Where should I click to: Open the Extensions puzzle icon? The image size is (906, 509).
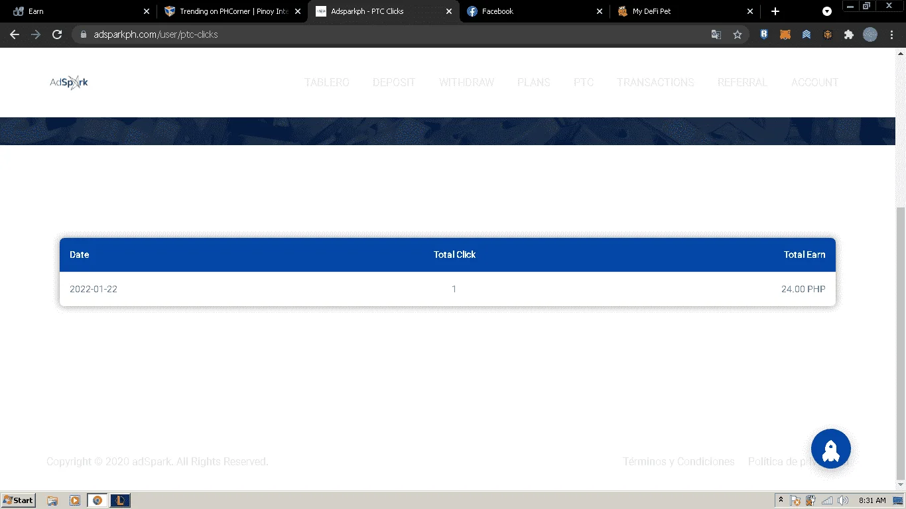[849, 34]
